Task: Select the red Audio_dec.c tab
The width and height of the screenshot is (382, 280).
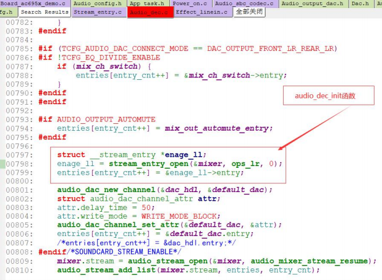Action: click(x=150, y=12)
